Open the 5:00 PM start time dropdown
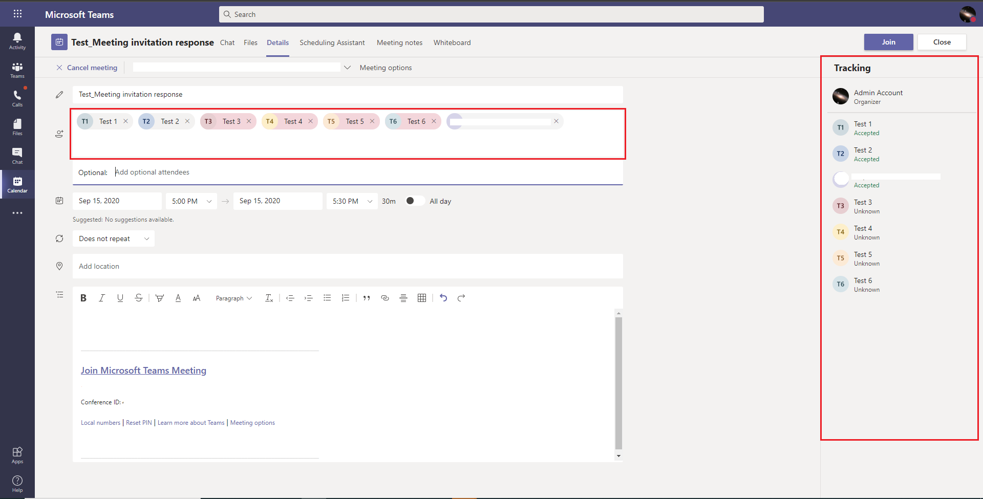983x499 pixels. click(191, 201)
